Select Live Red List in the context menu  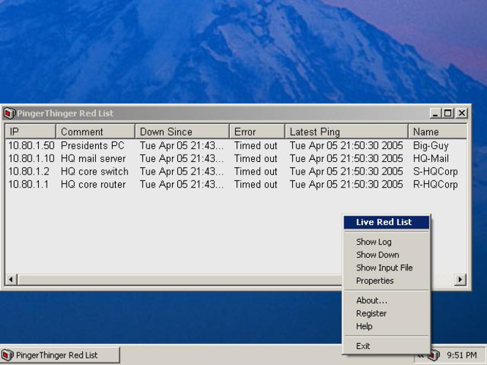(387, 222)
